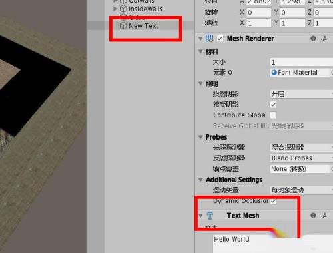Click the 大小 size field
This screenshot has height=253, width=333.
(x=302, y=62)
